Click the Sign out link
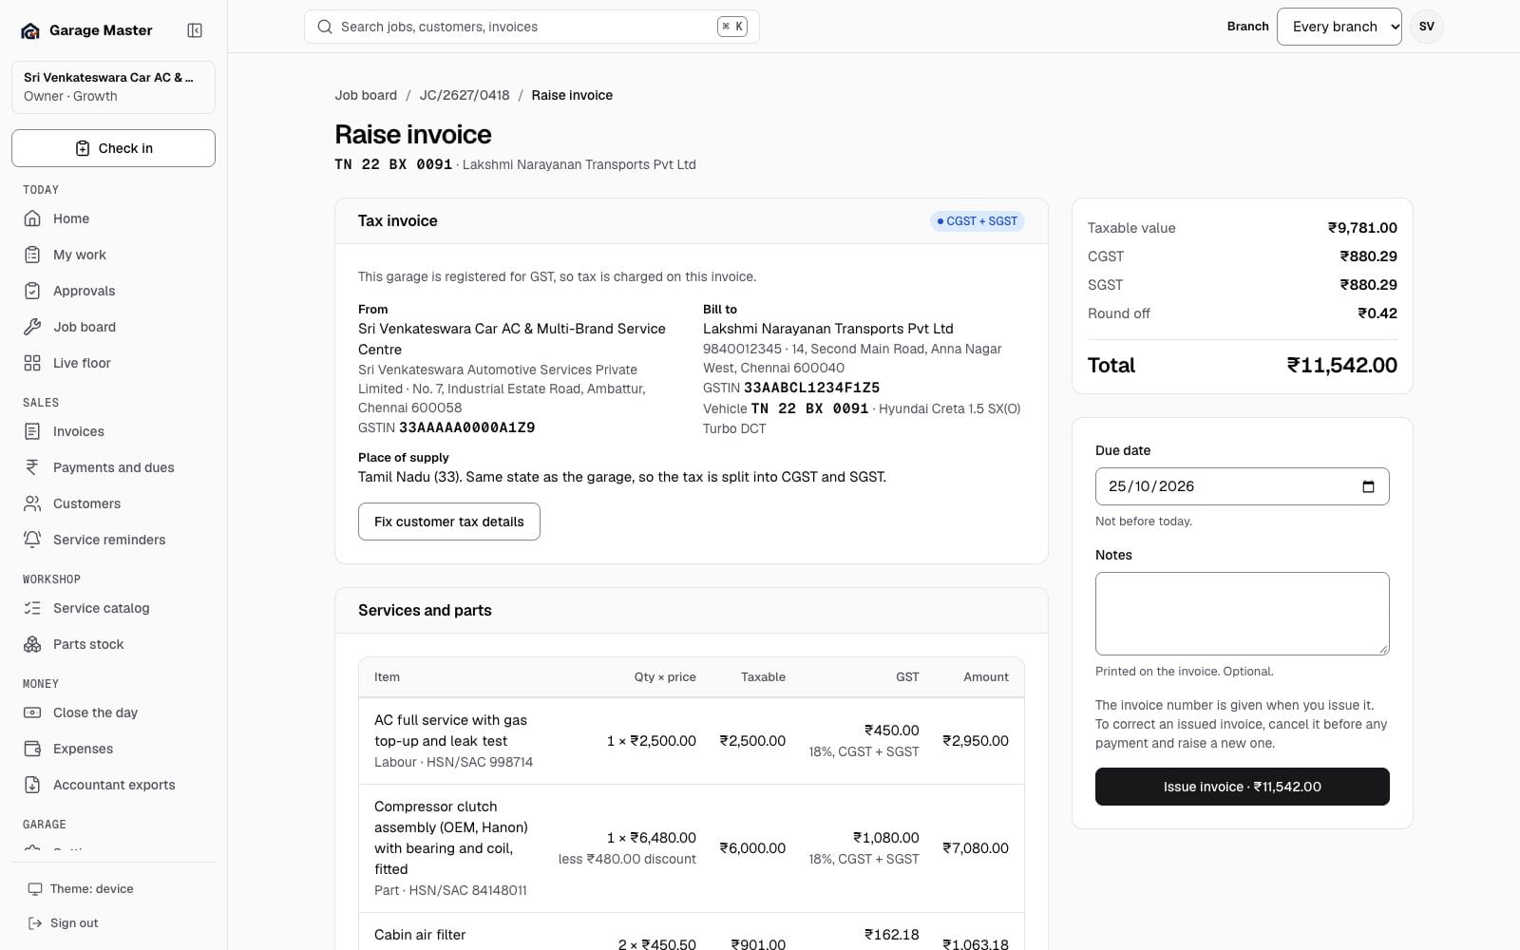 point(64,923)
